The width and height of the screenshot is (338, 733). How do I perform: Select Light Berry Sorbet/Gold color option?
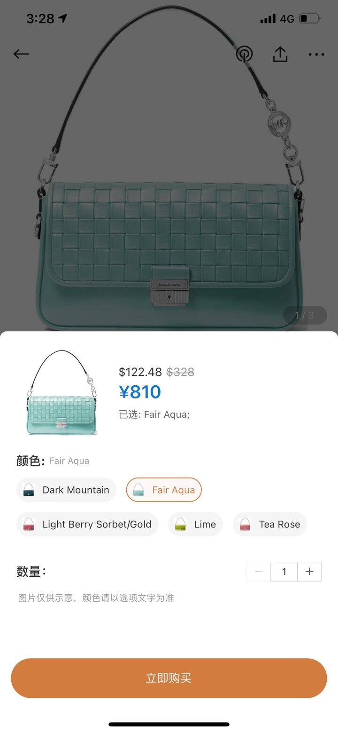(x=87, y=524)
